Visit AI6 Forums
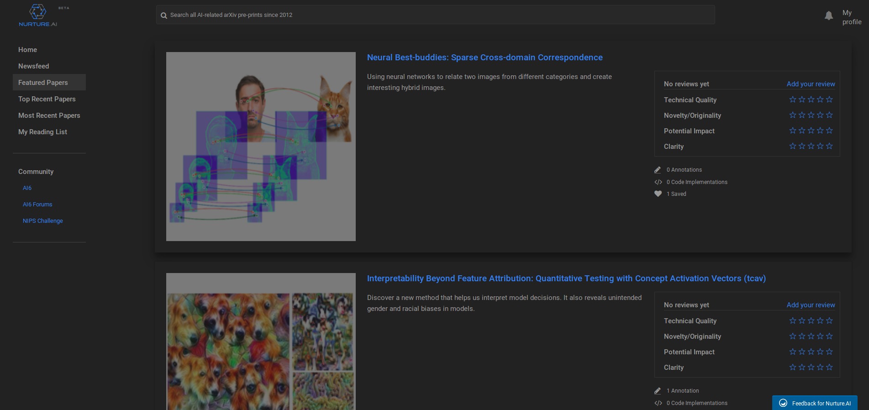This screenshot has width=869, height=410. coord(37,205)
